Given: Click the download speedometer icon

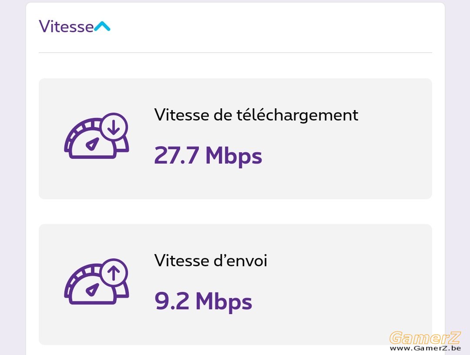Looking at the screenshot, I should (97, 136).
